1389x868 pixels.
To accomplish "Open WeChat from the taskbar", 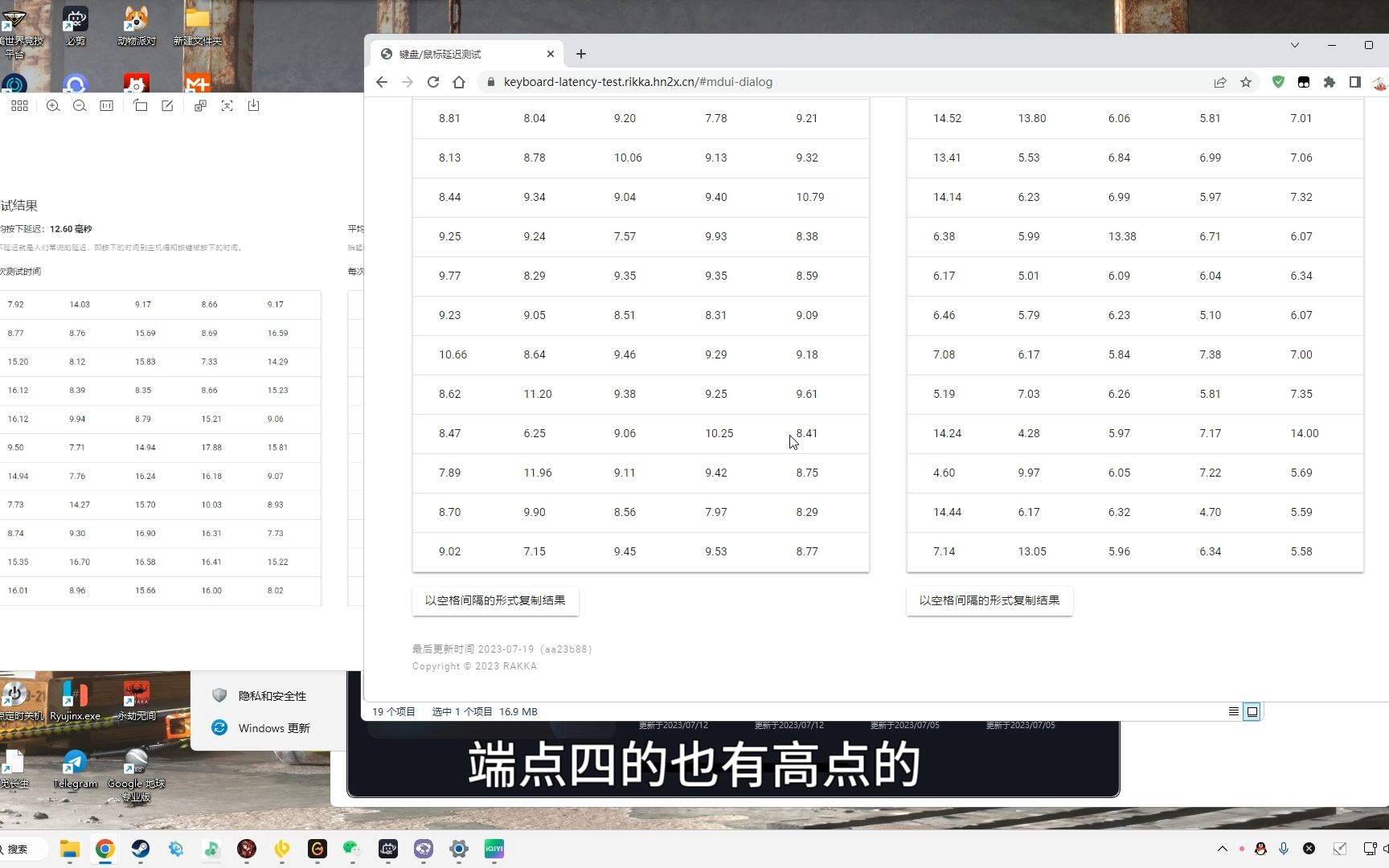I will (x=352, y=849).
